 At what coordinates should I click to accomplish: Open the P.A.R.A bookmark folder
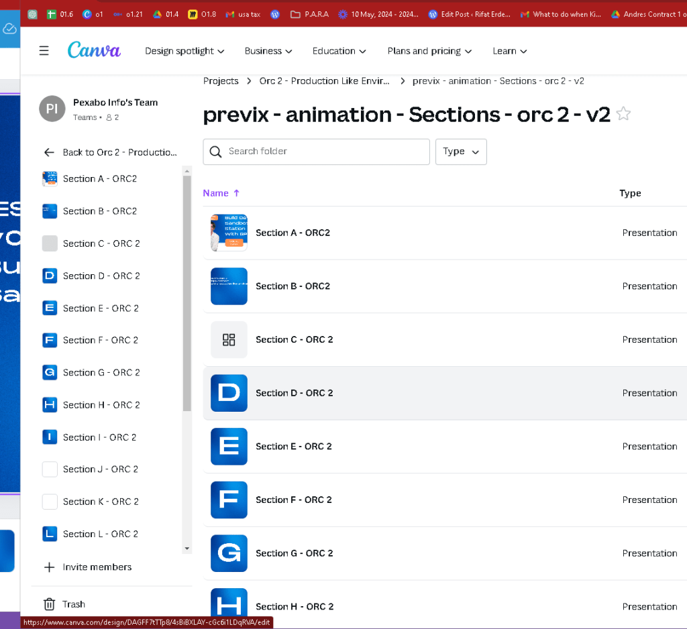point(309,14)
